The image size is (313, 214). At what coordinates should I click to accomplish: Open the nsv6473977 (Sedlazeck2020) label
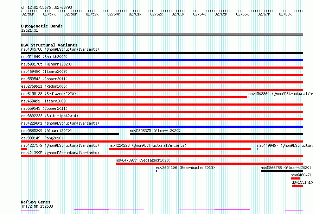143,160
